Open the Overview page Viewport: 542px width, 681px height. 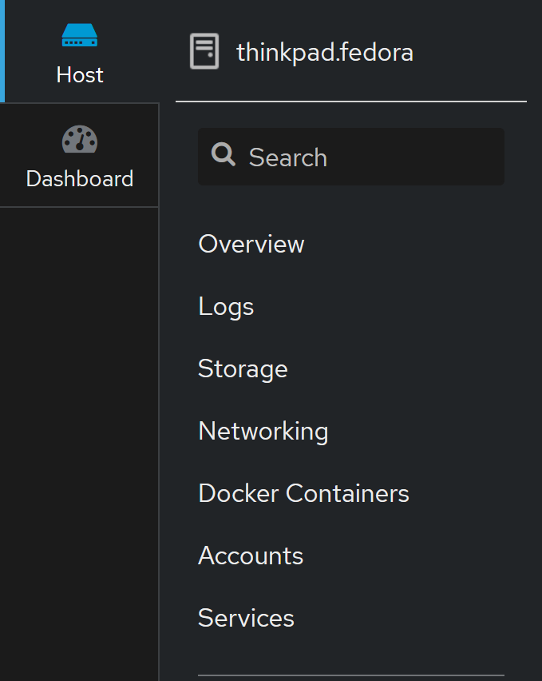click(251, 244)
